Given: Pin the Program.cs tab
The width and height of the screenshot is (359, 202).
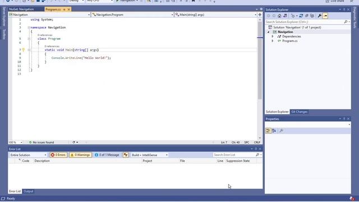Looking at the screenshot, I should click(x=65, y=10).
